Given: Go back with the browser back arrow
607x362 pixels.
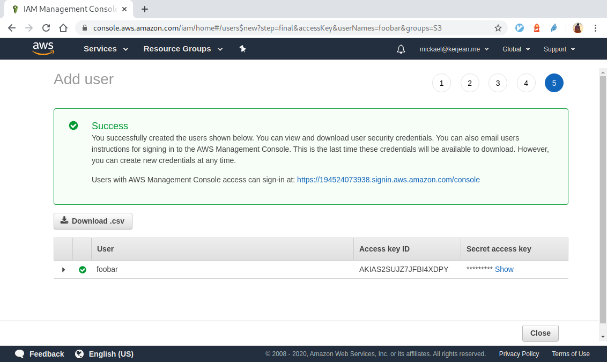Looking at the screenshot, I should click(12, 28).
